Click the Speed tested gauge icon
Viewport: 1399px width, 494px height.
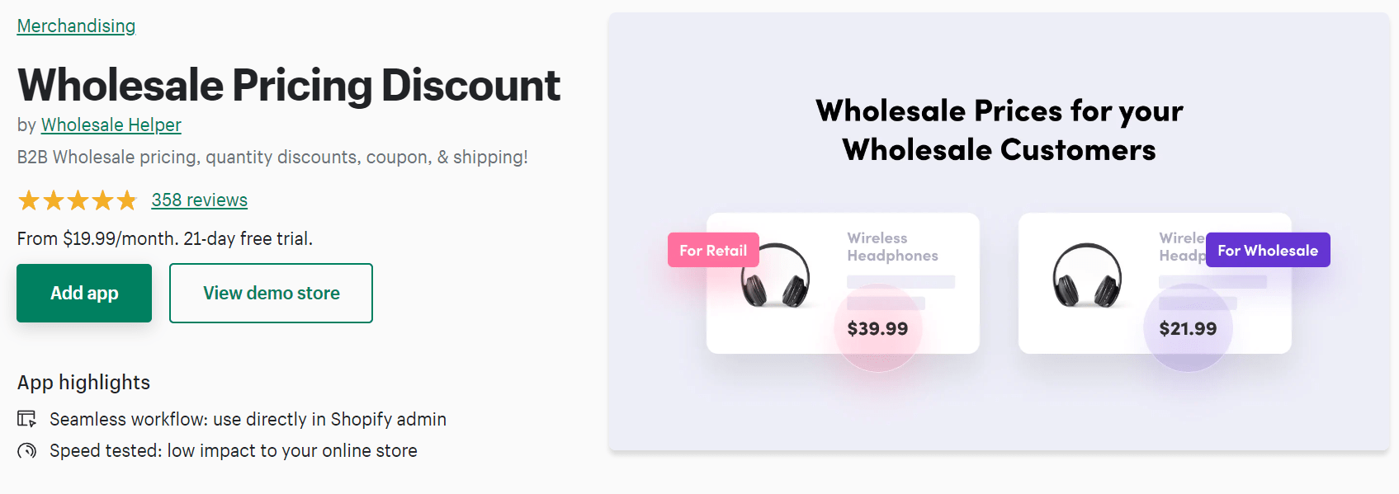[27, 451]
